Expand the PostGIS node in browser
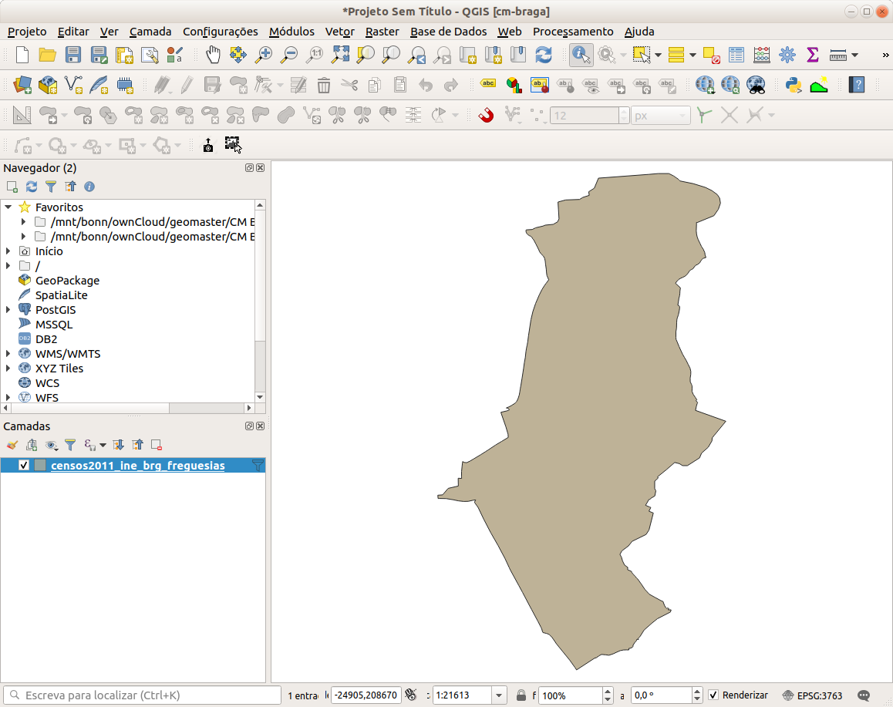The height and width of the screenshot is (707, 893). pos(8,310)
